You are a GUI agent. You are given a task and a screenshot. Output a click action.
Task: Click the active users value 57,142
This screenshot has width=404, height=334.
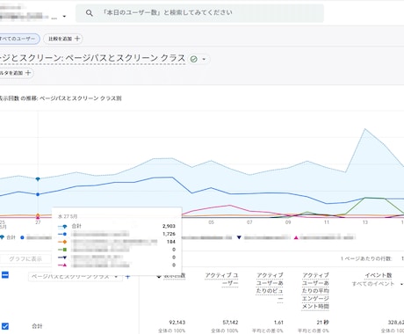coord(230,323)
